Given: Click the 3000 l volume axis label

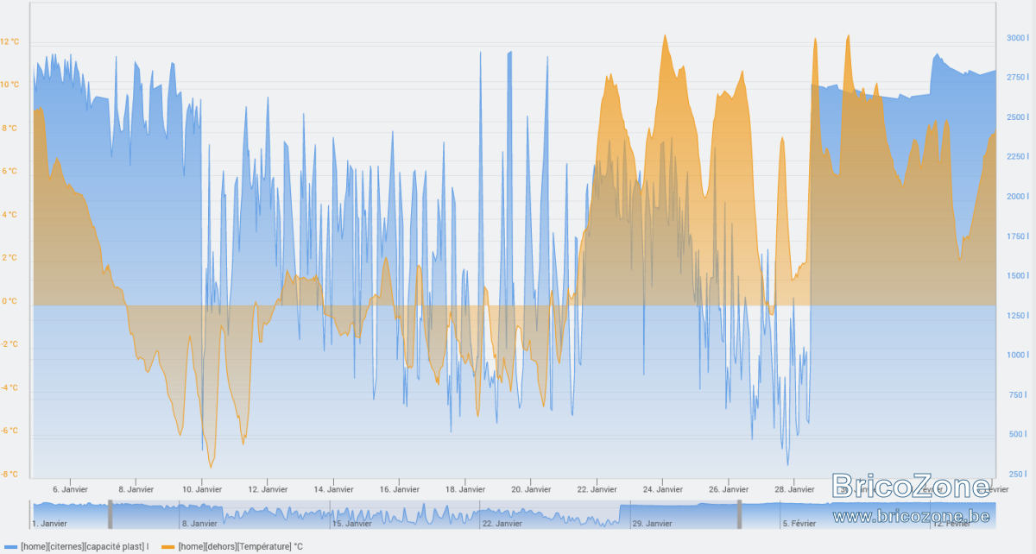Looking at the screenshot, I should 1018,38.
